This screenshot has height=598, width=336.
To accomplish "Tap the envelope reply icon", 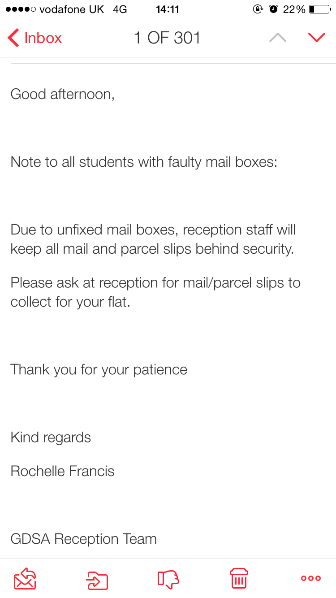I will [x=25, y=578].
